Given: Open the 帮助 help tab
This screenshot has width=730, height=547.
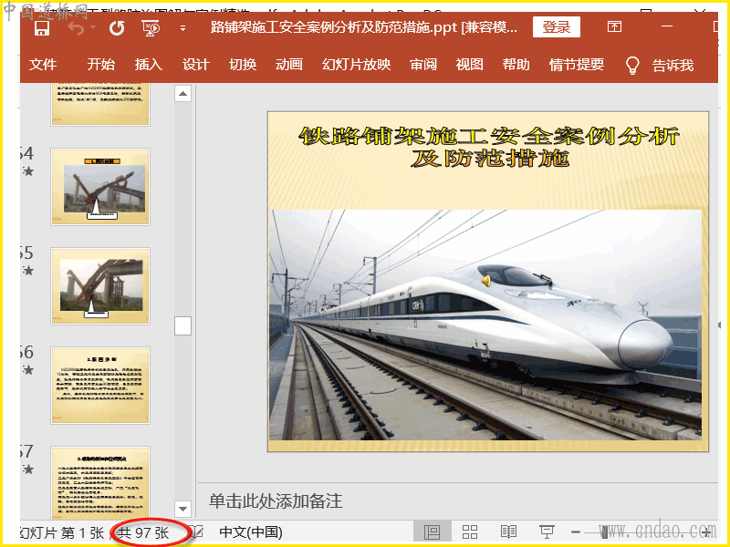Looking at the screenshot, I should [516, 64].
